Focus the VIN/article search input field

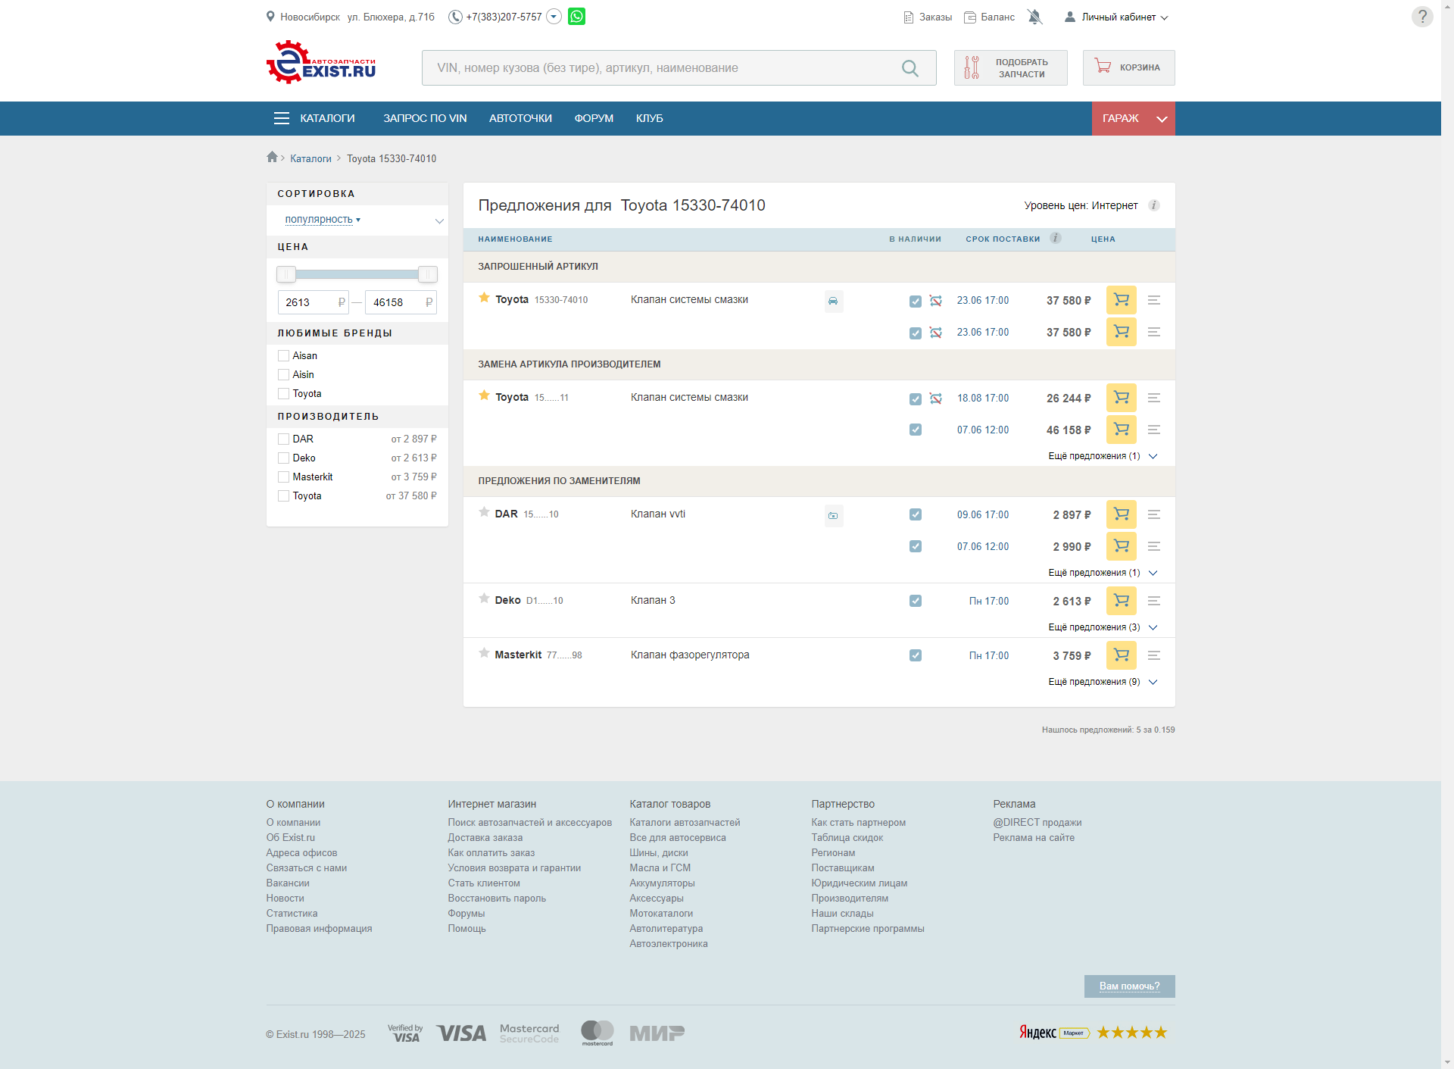click(659, 68)
